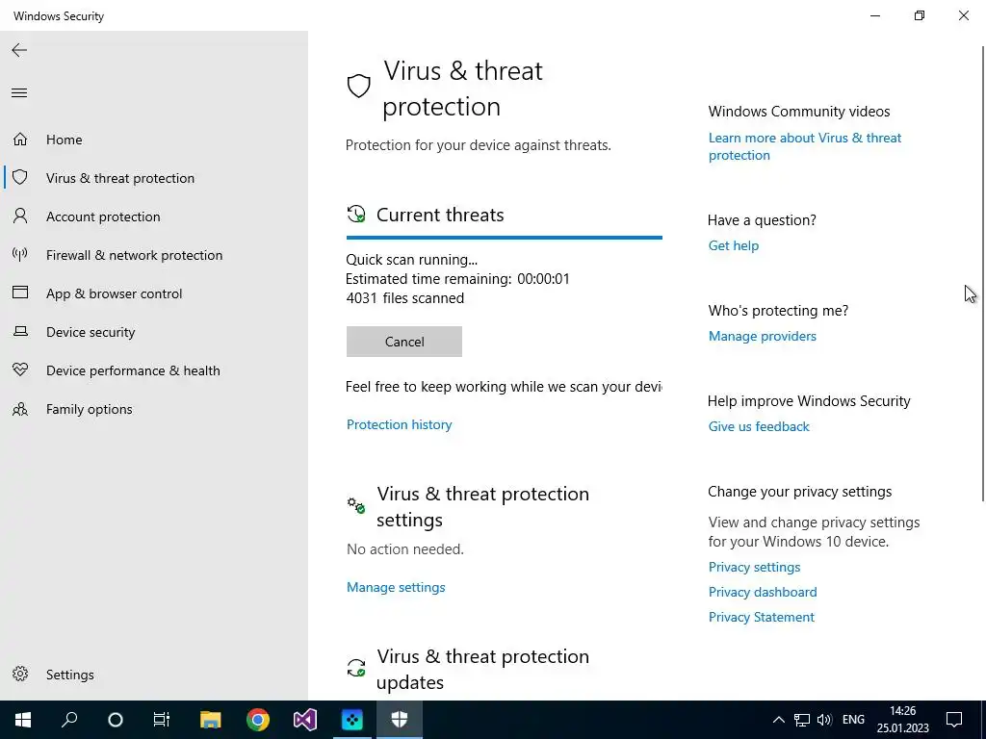Open Privacy dashboard link
Viewport: 986px width, 739px height.
[763, 592]
